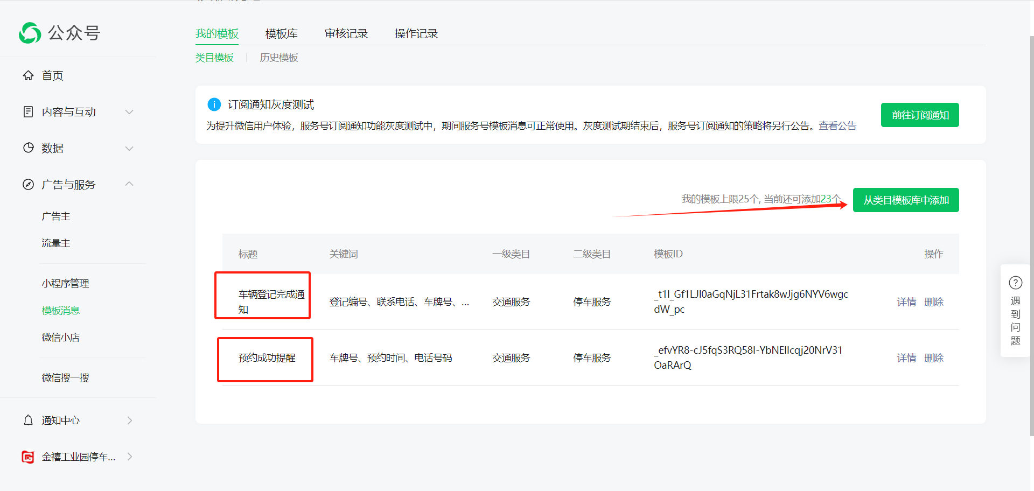Image resolution: width=1034 pixels, height=491 pixels.
Task: Click the 广告与服务 compass icon
Action: tap(29, 185)
